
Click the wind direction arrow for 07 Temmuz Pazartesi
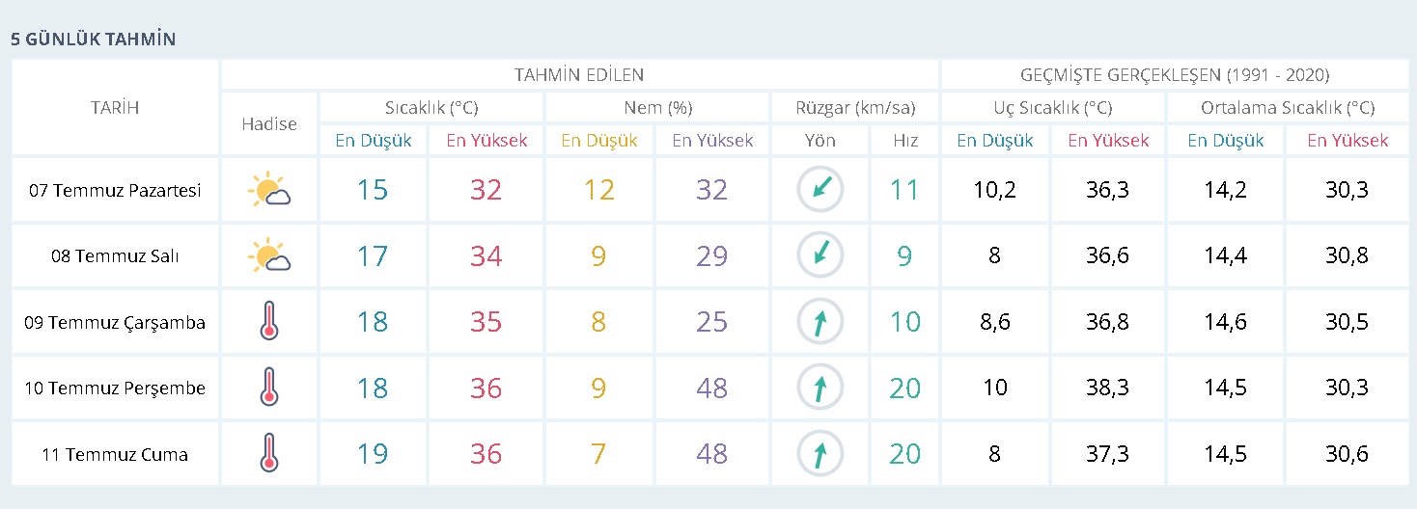[820, 190]
